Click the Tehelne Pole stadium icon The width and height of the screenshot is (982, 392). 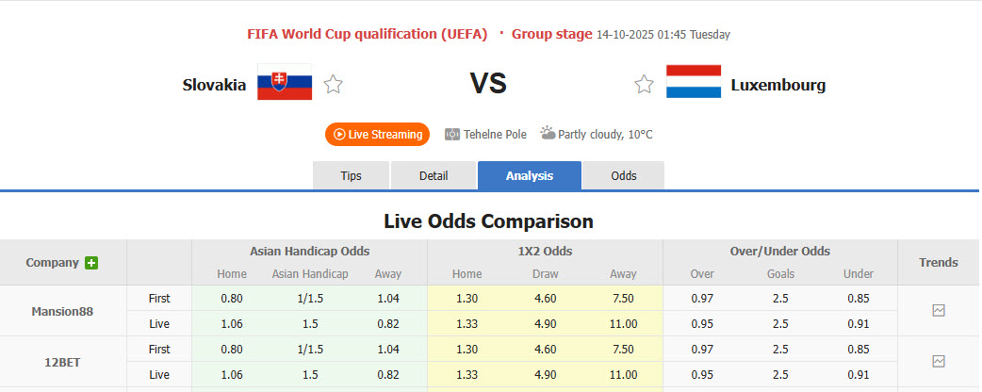[x=452, y=135]
